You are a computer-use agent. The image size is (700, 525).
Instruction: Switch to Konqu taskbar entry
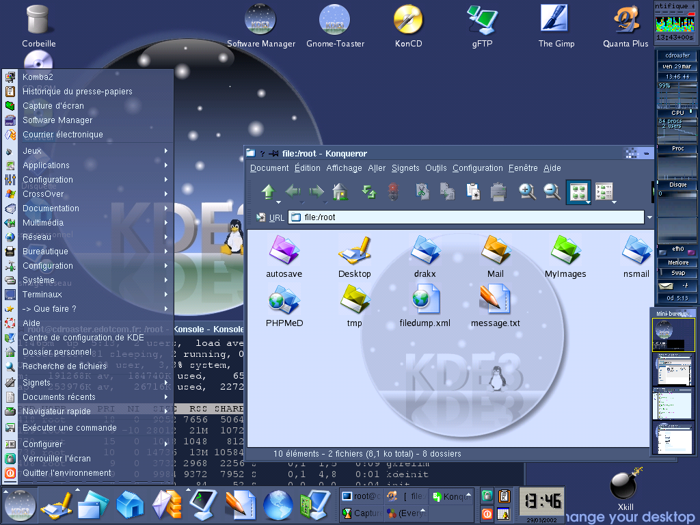click(451, 496)
